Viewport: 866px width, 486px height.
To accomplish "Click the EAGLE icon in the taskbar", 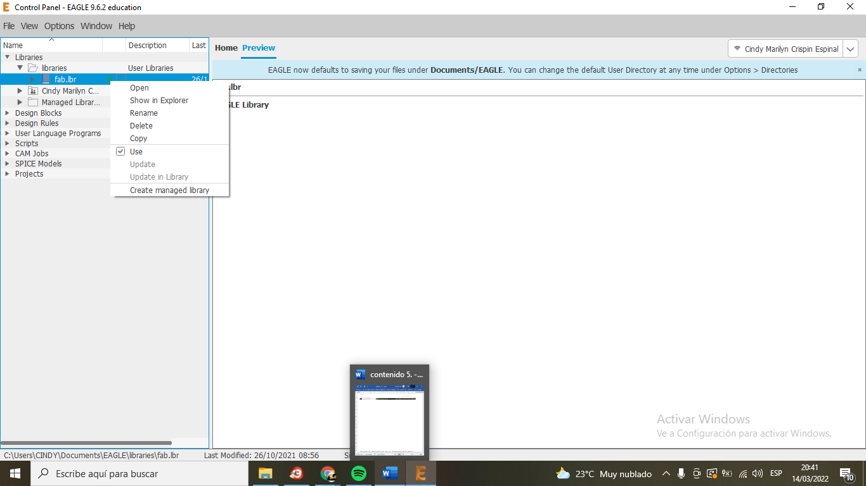I will [x=420, y=473].
